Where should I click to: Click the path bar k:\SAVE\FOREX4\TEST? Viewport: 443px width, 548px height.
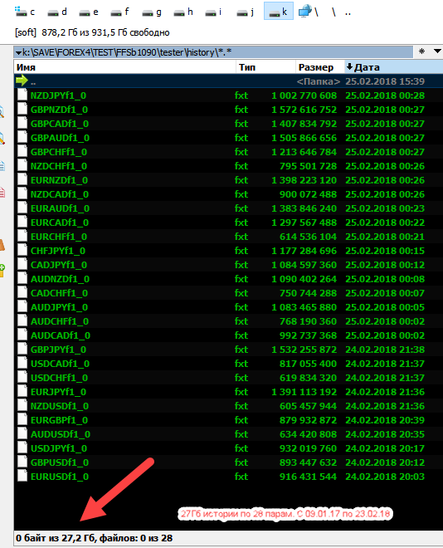[213, 52]
